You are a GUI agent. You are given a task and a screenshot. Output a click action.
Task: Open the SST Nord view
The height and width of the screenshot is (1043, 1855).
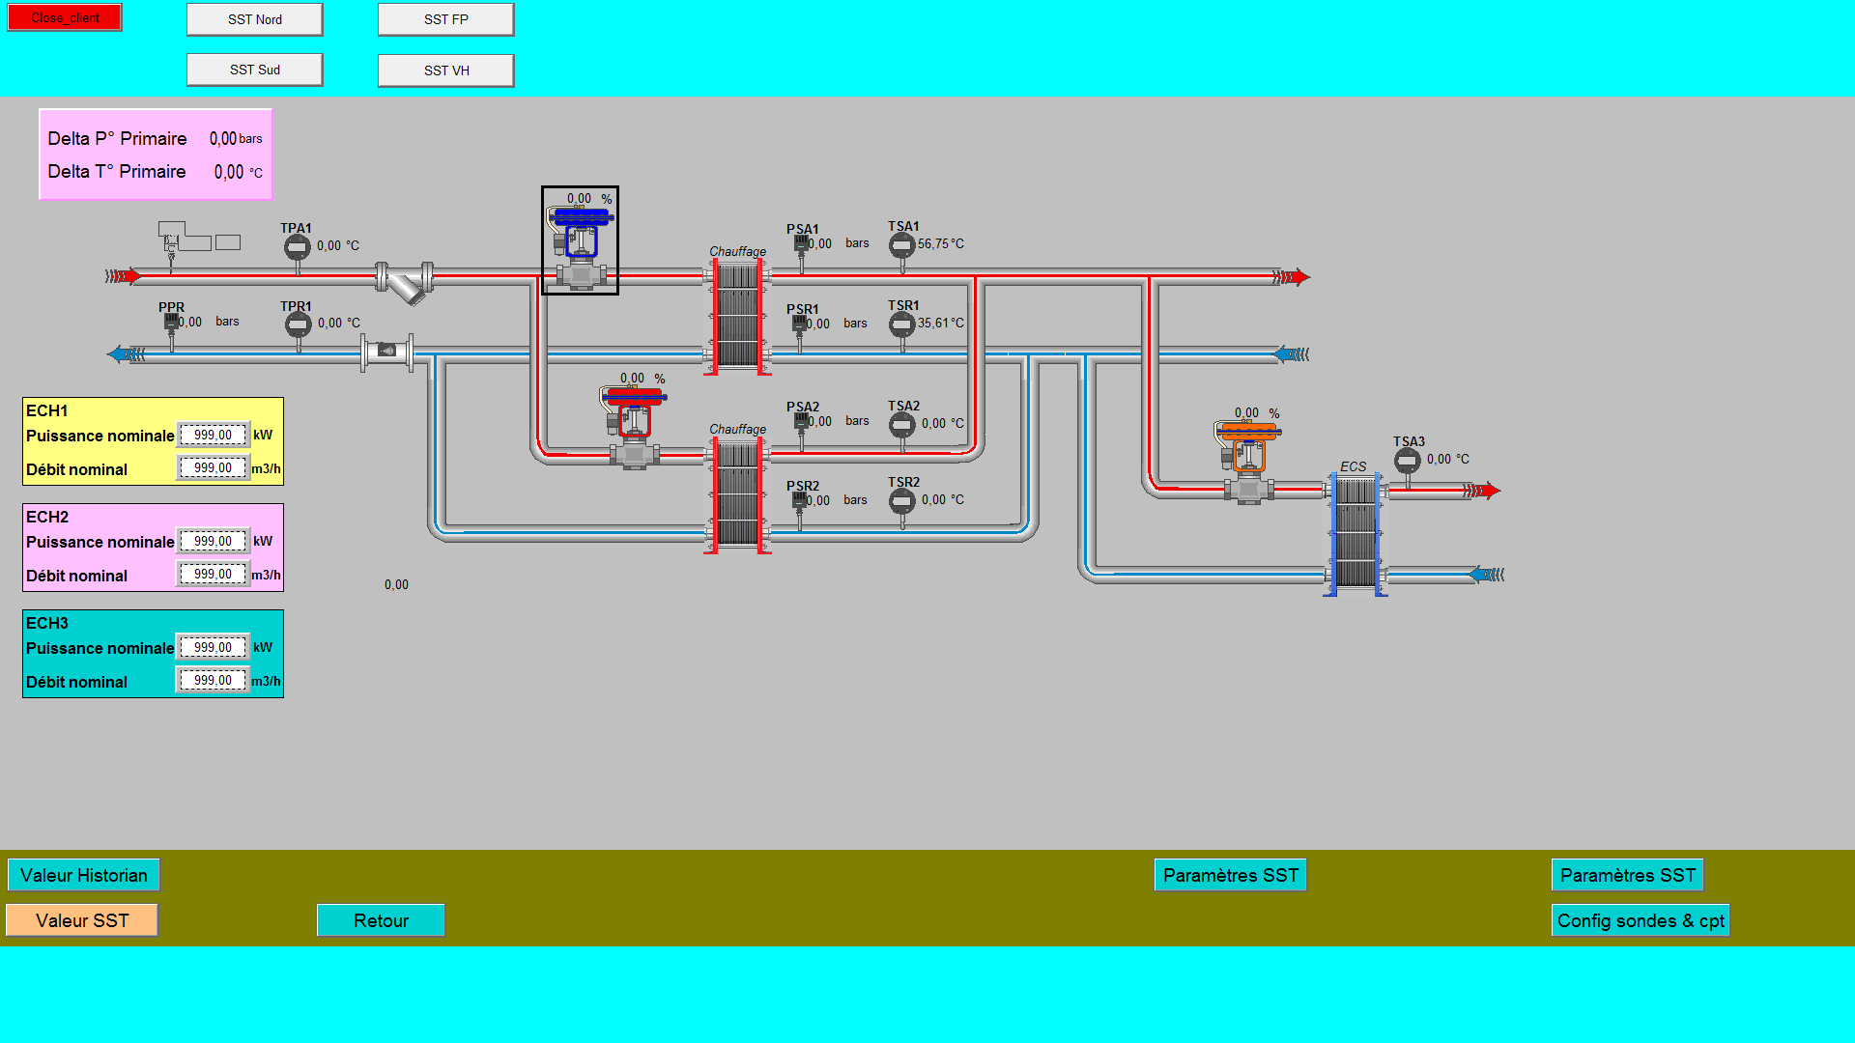(x=255, y=19)
